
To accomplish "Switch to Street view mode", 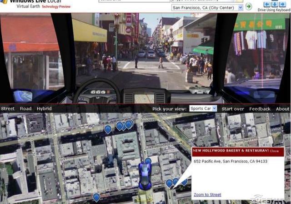I will (8, 109).
